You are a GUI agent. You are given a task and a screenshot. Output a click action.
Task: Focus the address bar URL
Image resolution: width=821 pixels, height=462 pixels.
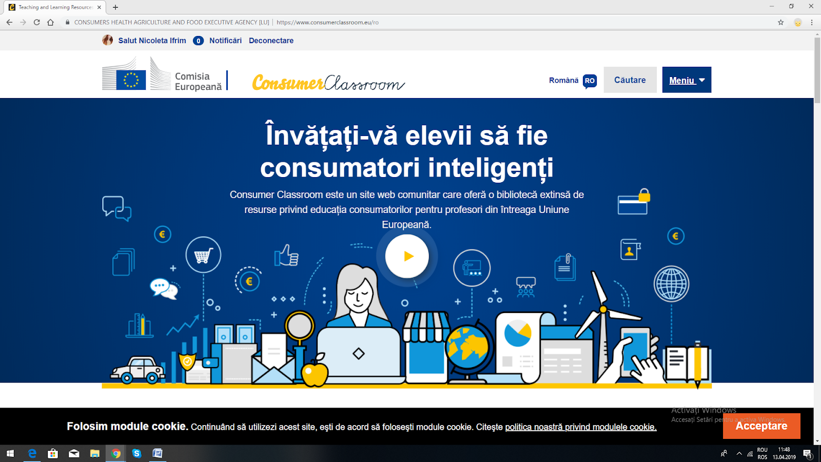coord(327,22)
